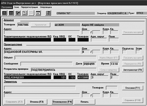The height and width of the screenshot is (106, 147).
Task: Open the Окно menu
Action: click(16, 7)
